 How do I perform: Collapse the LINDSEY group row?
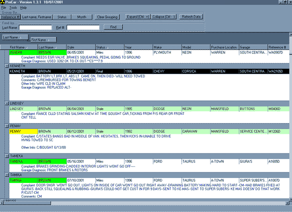(6, 103)
